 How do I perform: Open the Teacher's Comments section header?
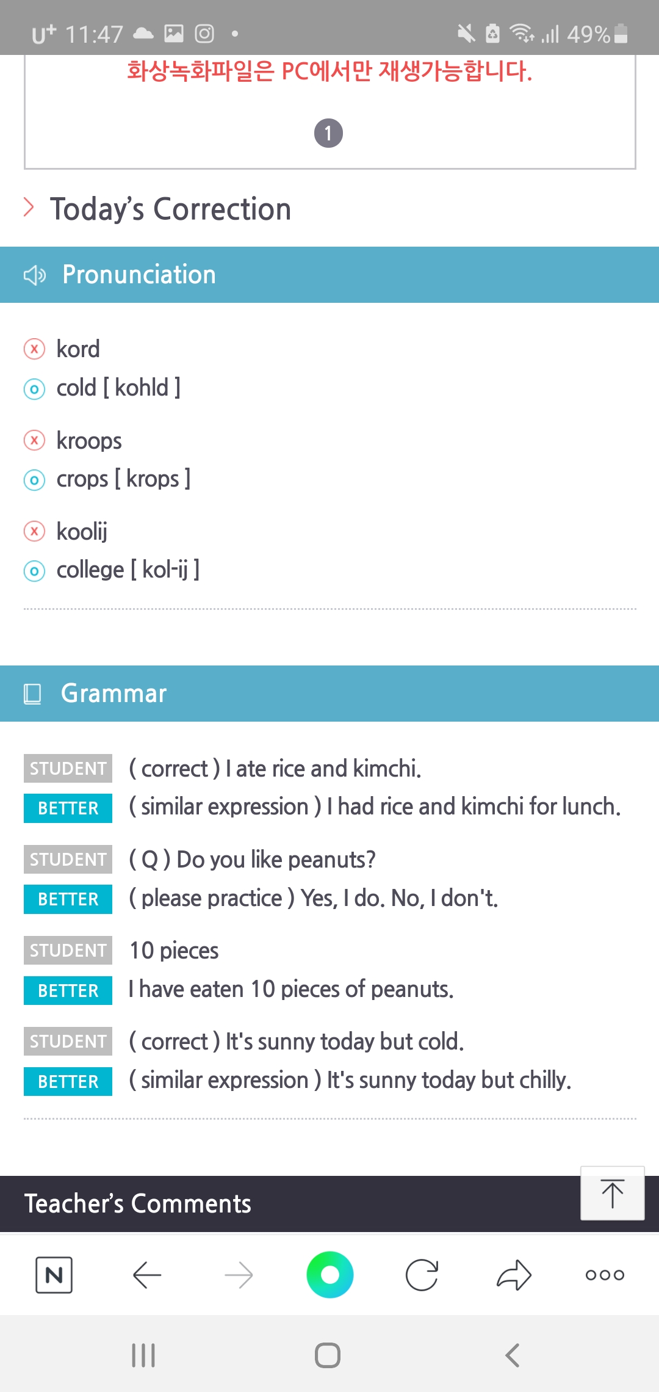(329, 1204)
